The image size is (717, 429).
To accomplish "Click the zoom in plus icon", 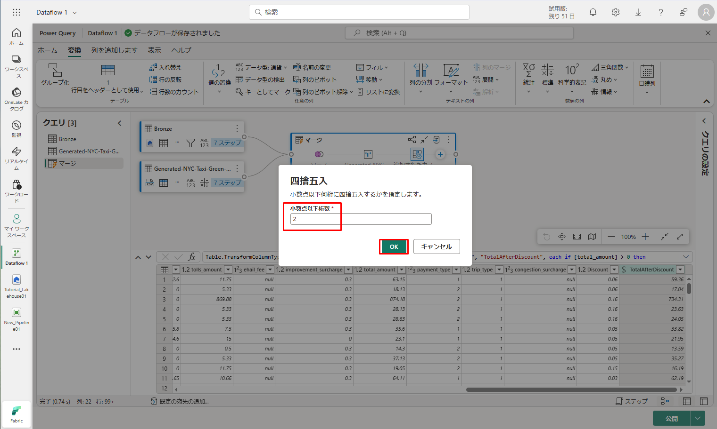I will pos(645,237).
